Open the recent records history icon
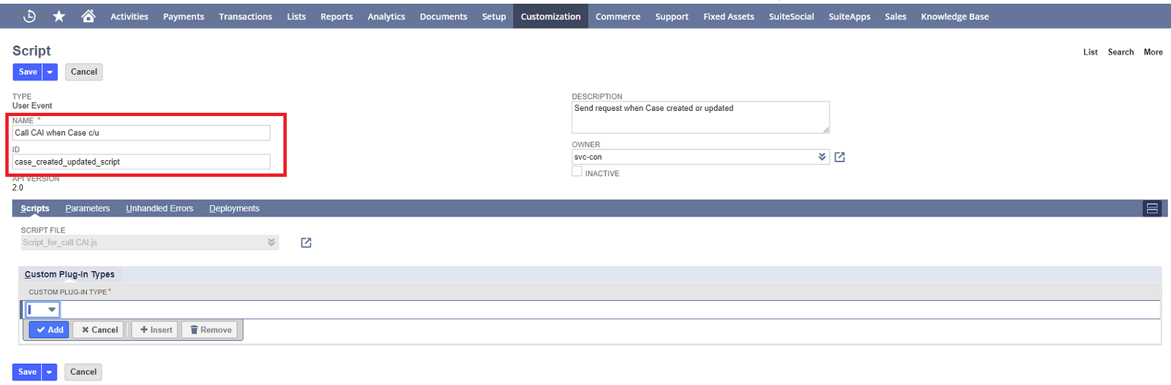This screenshot has width=1171, height=385. 29,16
